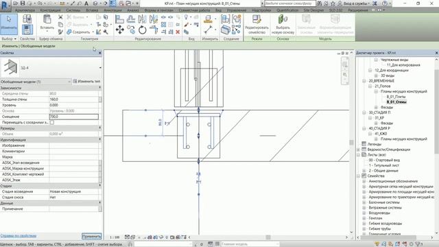Open the family type selector dropdown arrow
Screen dimensions: 439x247
click(x=100, y=68)
